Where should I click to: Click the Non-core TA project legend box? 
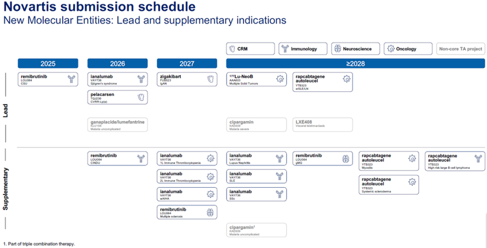point(461,49)
